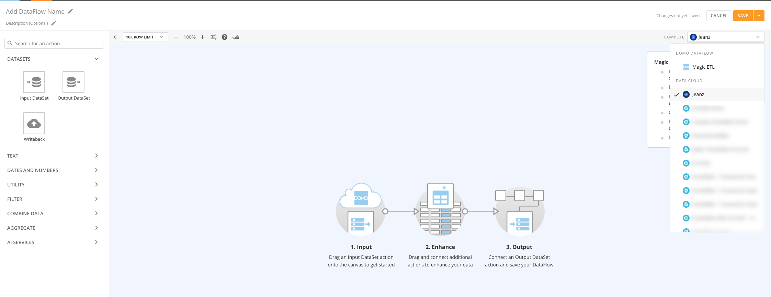
Task: Click the Enhance step illustration
Action: coord(440,209)
